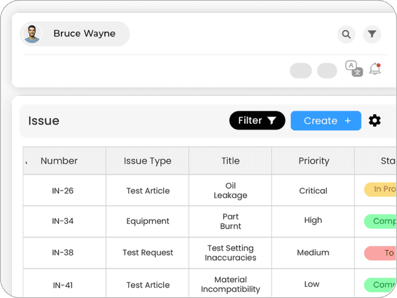Click the red To Do status badge
397x298 pixels.
coord(380,253)
